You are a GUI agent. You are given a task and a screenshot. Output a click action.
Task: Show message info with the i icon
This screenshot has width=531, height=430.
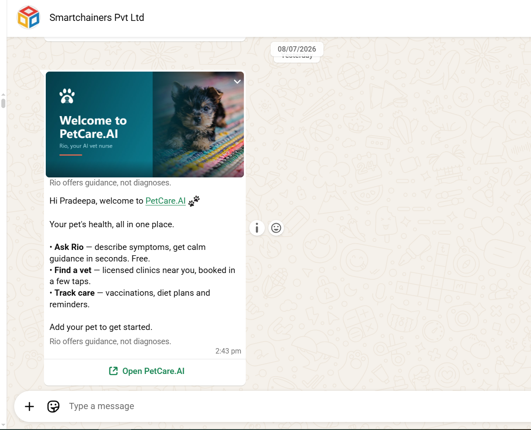coord(257,228)
